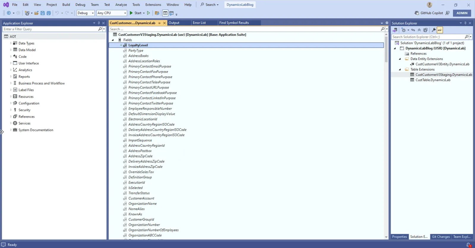Save the current file with the Save icon
This screenshot has height=248, width=475.
[42, 13]
